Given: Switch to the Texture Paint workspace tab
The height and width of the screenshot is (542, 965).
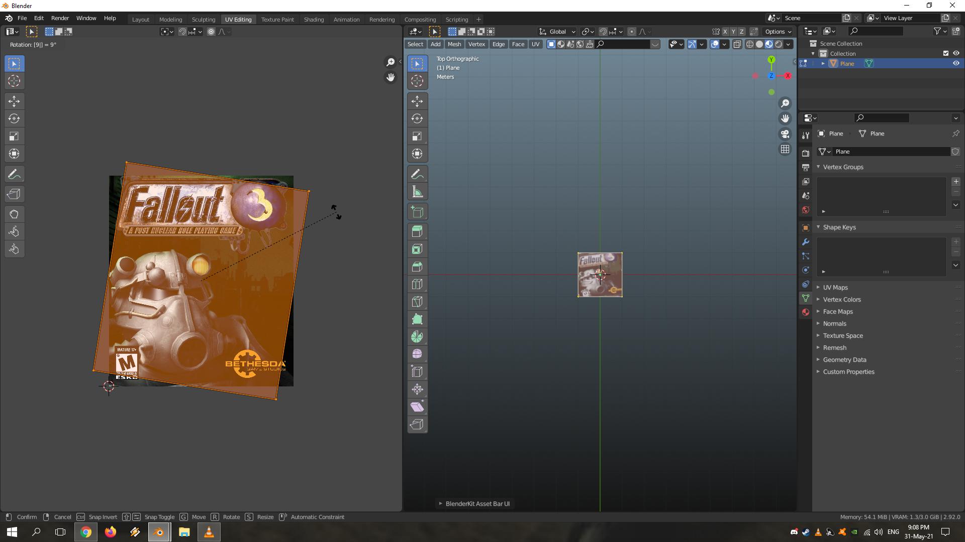Looking at the screenshot, I should (277, 20).
